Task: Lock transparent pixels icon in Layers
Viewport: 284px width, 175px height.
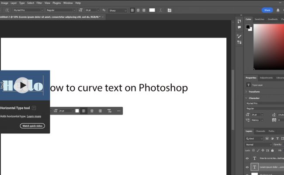Action: [253, 150]
